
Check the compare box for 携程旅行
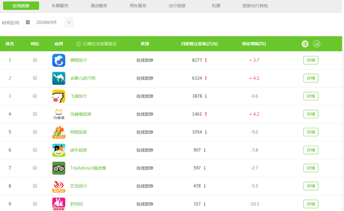point(35,60)
